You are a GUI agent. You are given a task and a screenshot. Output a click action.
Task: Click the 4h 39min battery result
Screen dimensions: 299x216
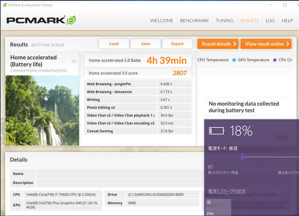(x=166, y=60)
